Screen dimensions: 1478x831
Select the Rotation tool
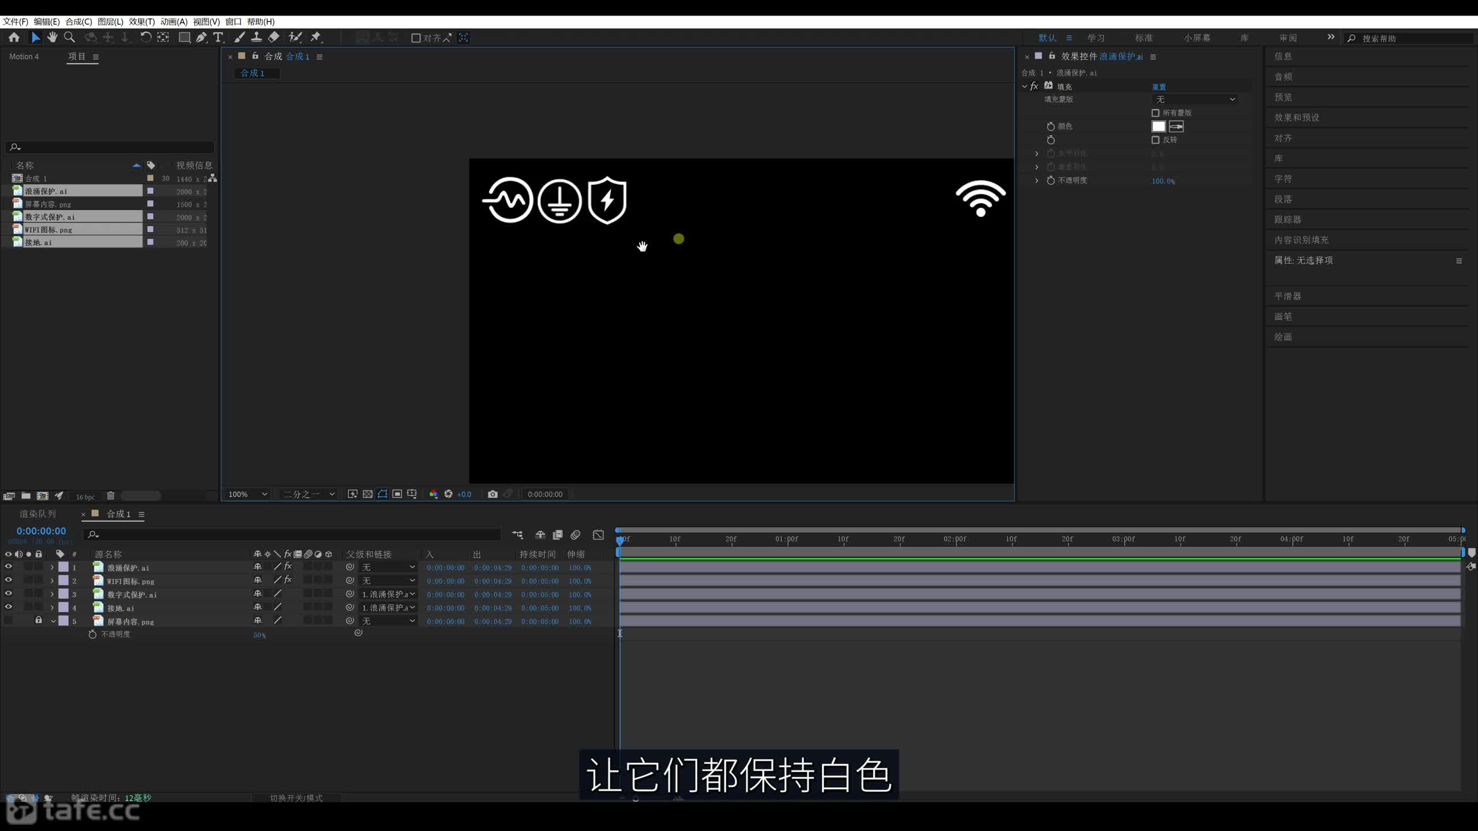[x=145, y=38]
